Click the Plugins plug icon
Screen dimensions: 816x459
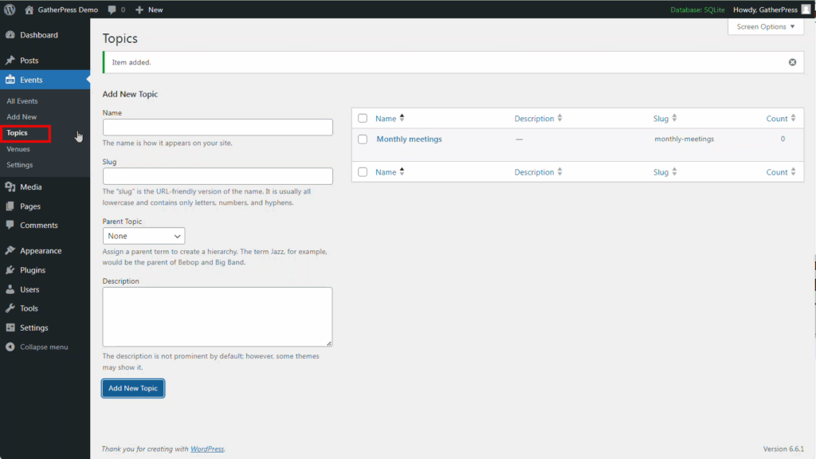click(10, 270)
